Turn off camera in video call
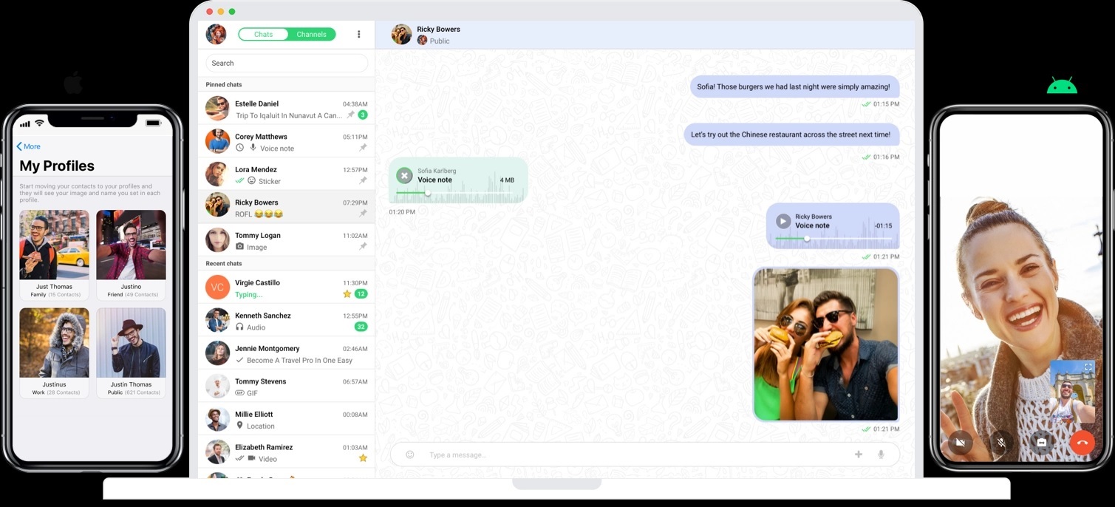This screenshot has width=1115, height=507. (x=960, y=442)
